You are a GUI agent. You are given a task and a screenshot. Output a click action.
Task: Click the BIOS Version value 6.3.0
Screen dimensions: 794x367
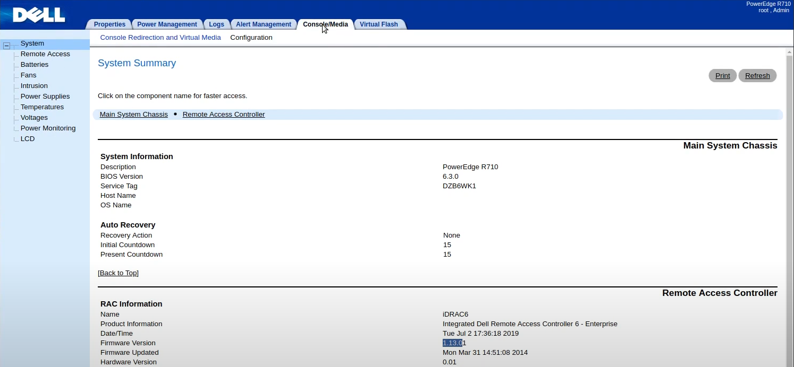[451, 177]
